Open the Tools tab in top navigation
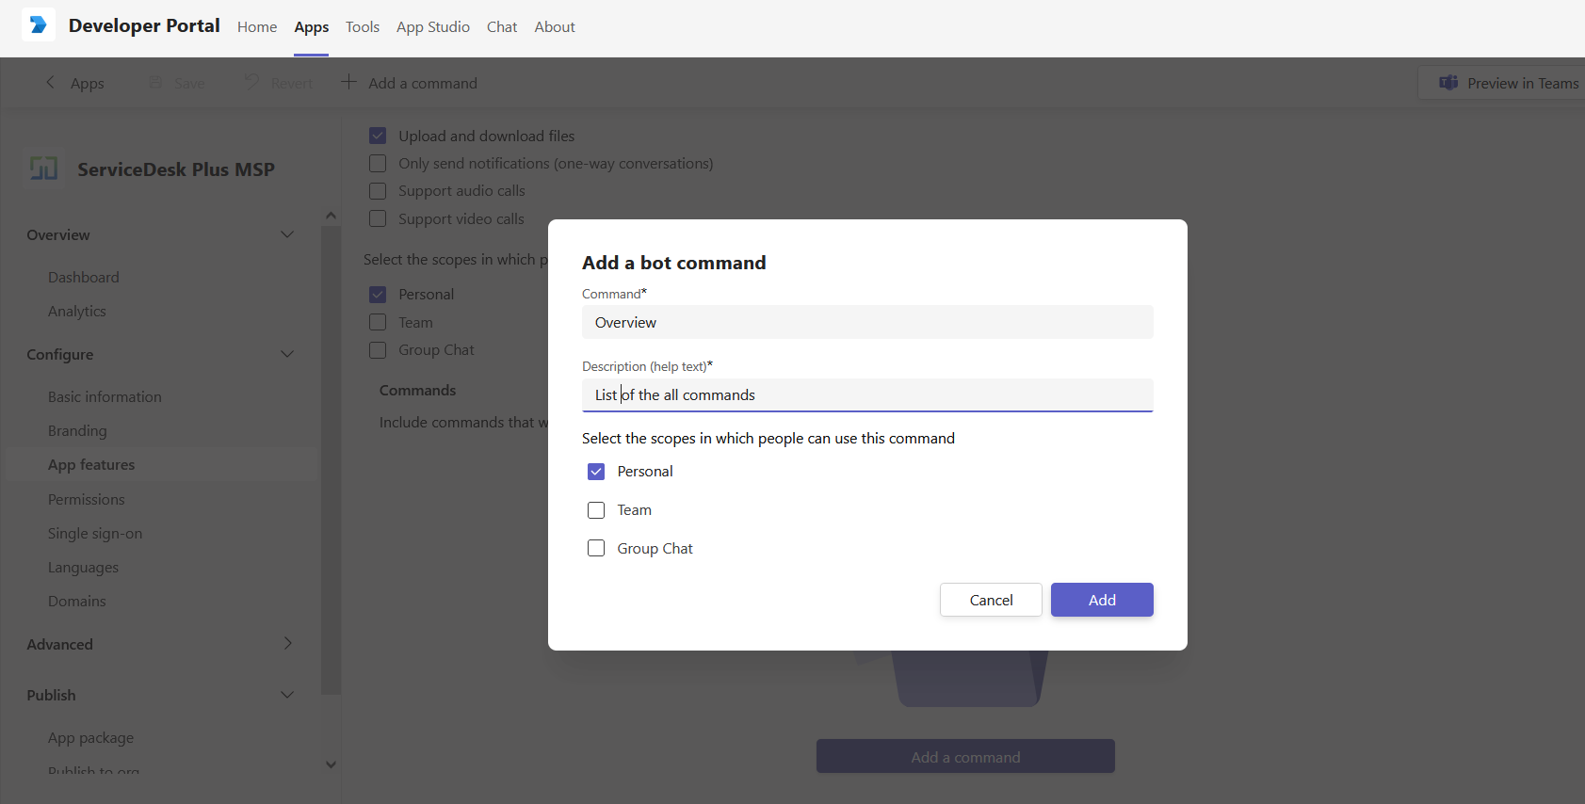This screenshot has height=804, width=1585. tap(362, 27)
